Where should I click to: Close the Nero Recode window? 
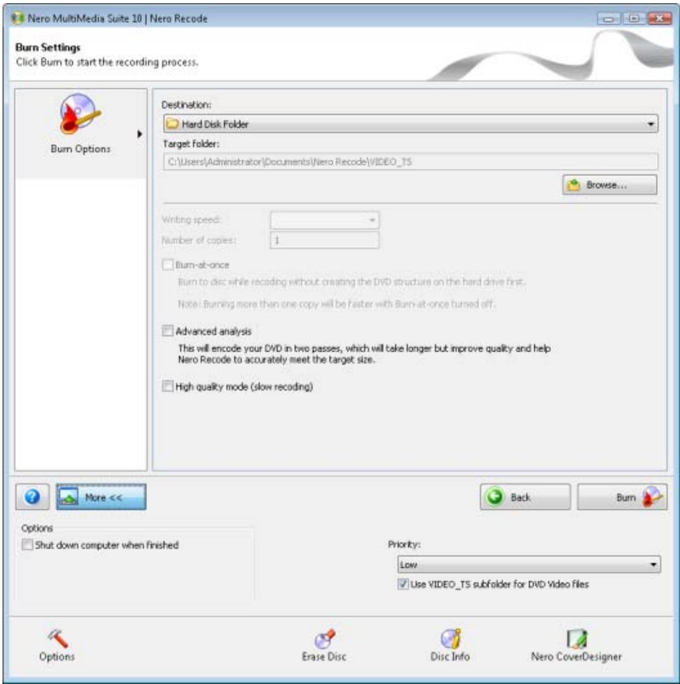pyautogui.click(x=660, y=19)
